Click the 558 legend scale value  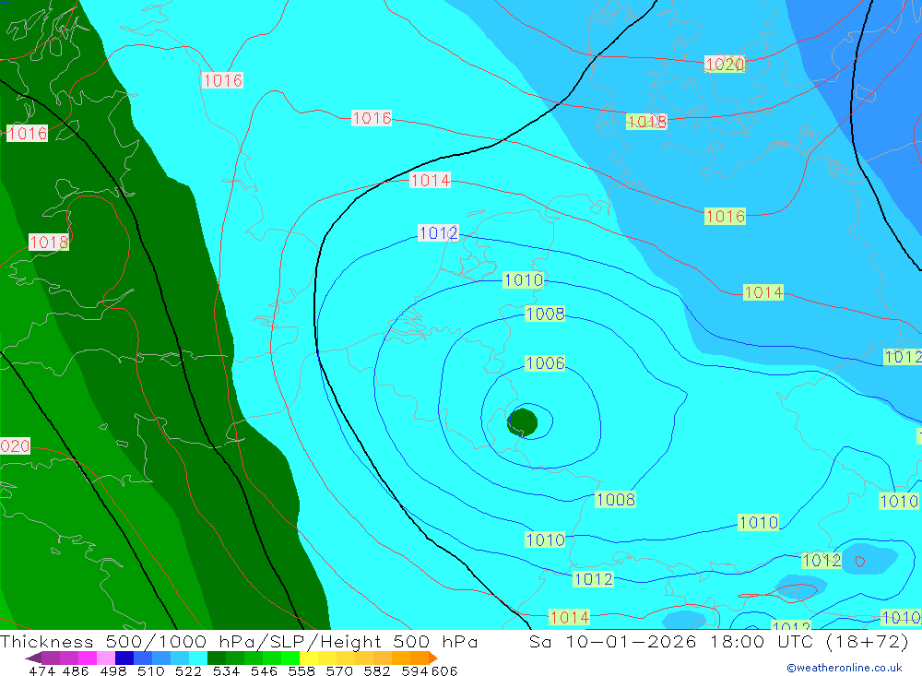[x=301, y=670]
